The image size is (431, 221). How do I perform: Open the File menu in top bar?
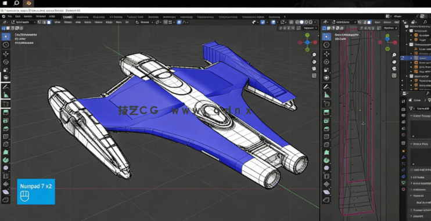click(10, 16)
